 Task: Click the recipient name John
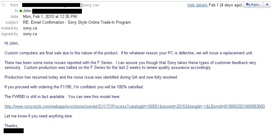pos(27,11)
